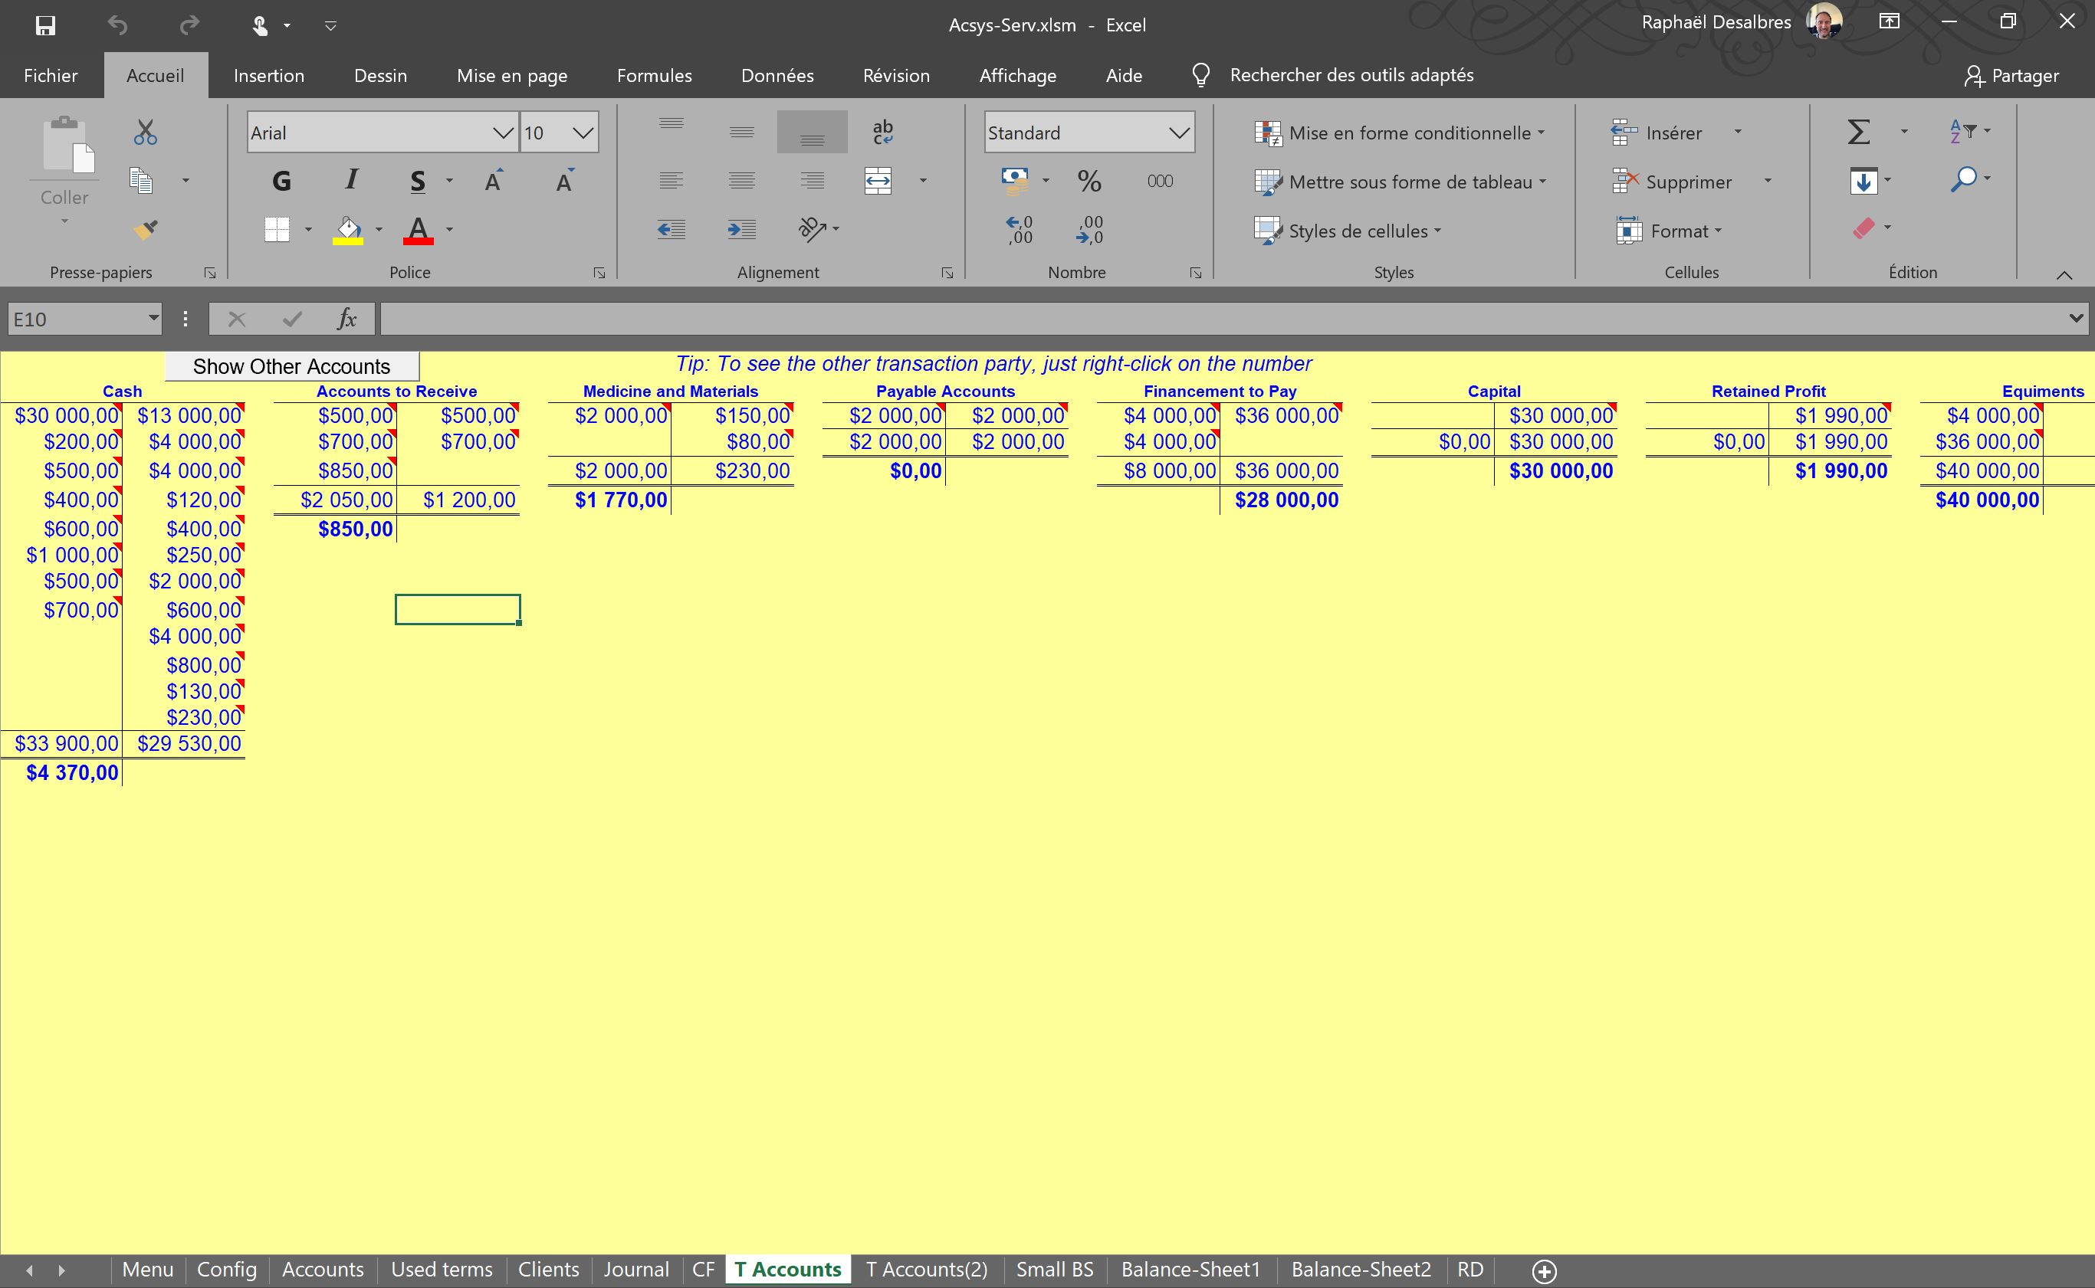Click Show Other Accounts button
The width and height of the screenshot is (2095, 1288).
[291, 366]
